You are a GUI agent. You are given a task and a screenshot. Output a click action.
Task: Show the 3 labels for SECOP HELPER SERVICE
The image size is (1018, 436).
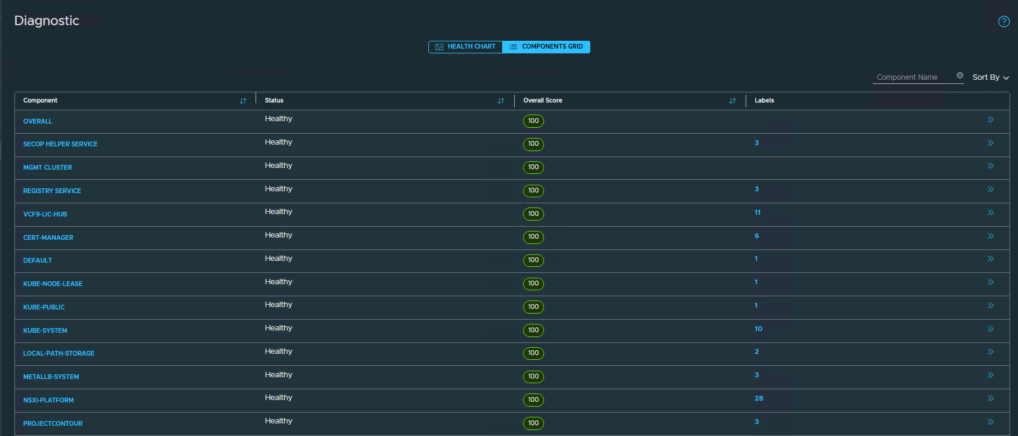756,143
